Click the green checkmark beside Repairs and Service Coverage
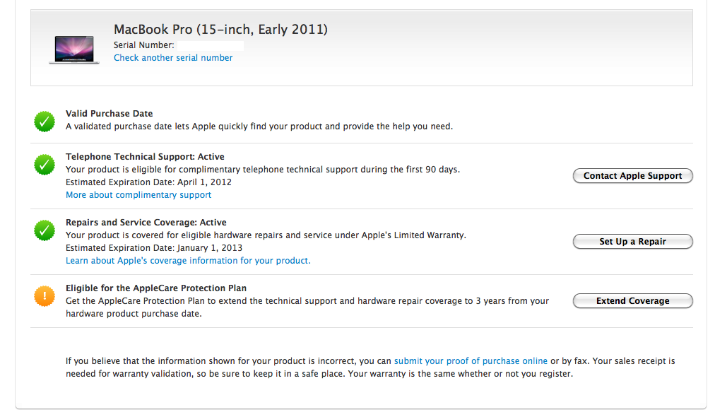 point(45,230)
